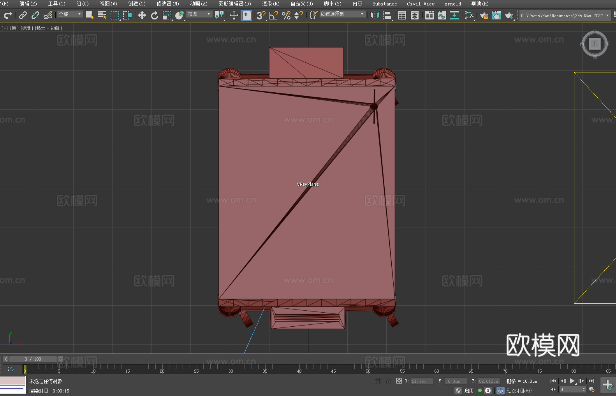Show the ribbon toggle icon
Viewport: 616px width, 396px height.
point(429,15)
